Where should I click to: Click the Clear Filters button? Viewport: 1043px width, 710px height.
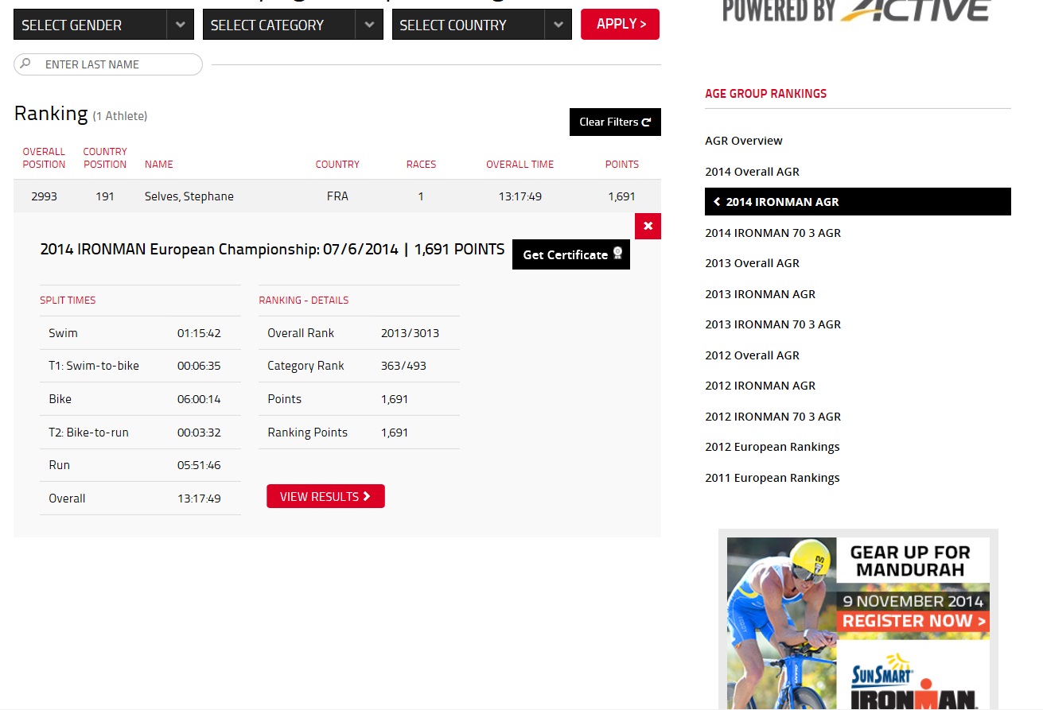coord(615,122)
